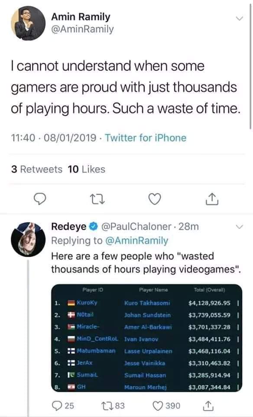This screenshot has height=417, width=253.
Task: Open Redeye's profile avatar
Action: (28, 239)
